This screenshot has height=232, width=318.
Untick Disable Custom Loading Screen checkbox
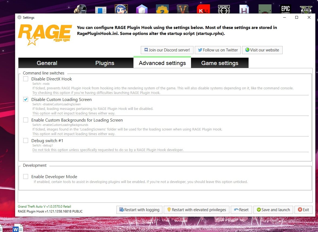(26, 99)
